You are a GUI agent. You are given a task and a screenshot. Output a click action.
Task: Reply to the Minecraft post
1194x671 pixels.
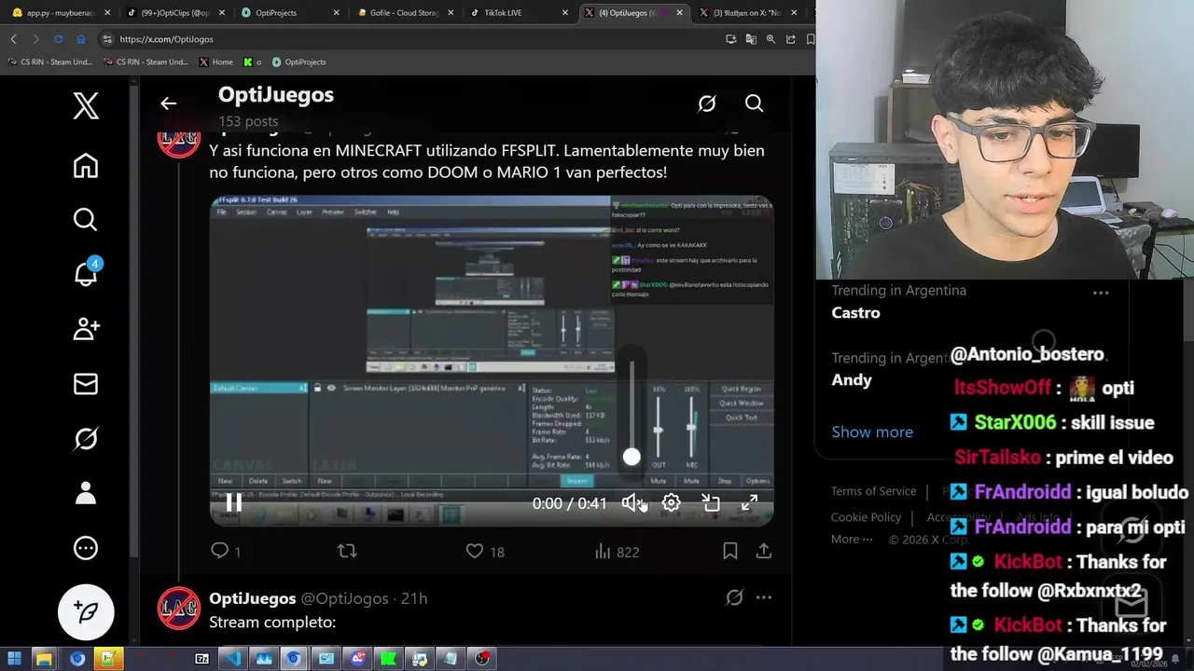pos(220,551)
